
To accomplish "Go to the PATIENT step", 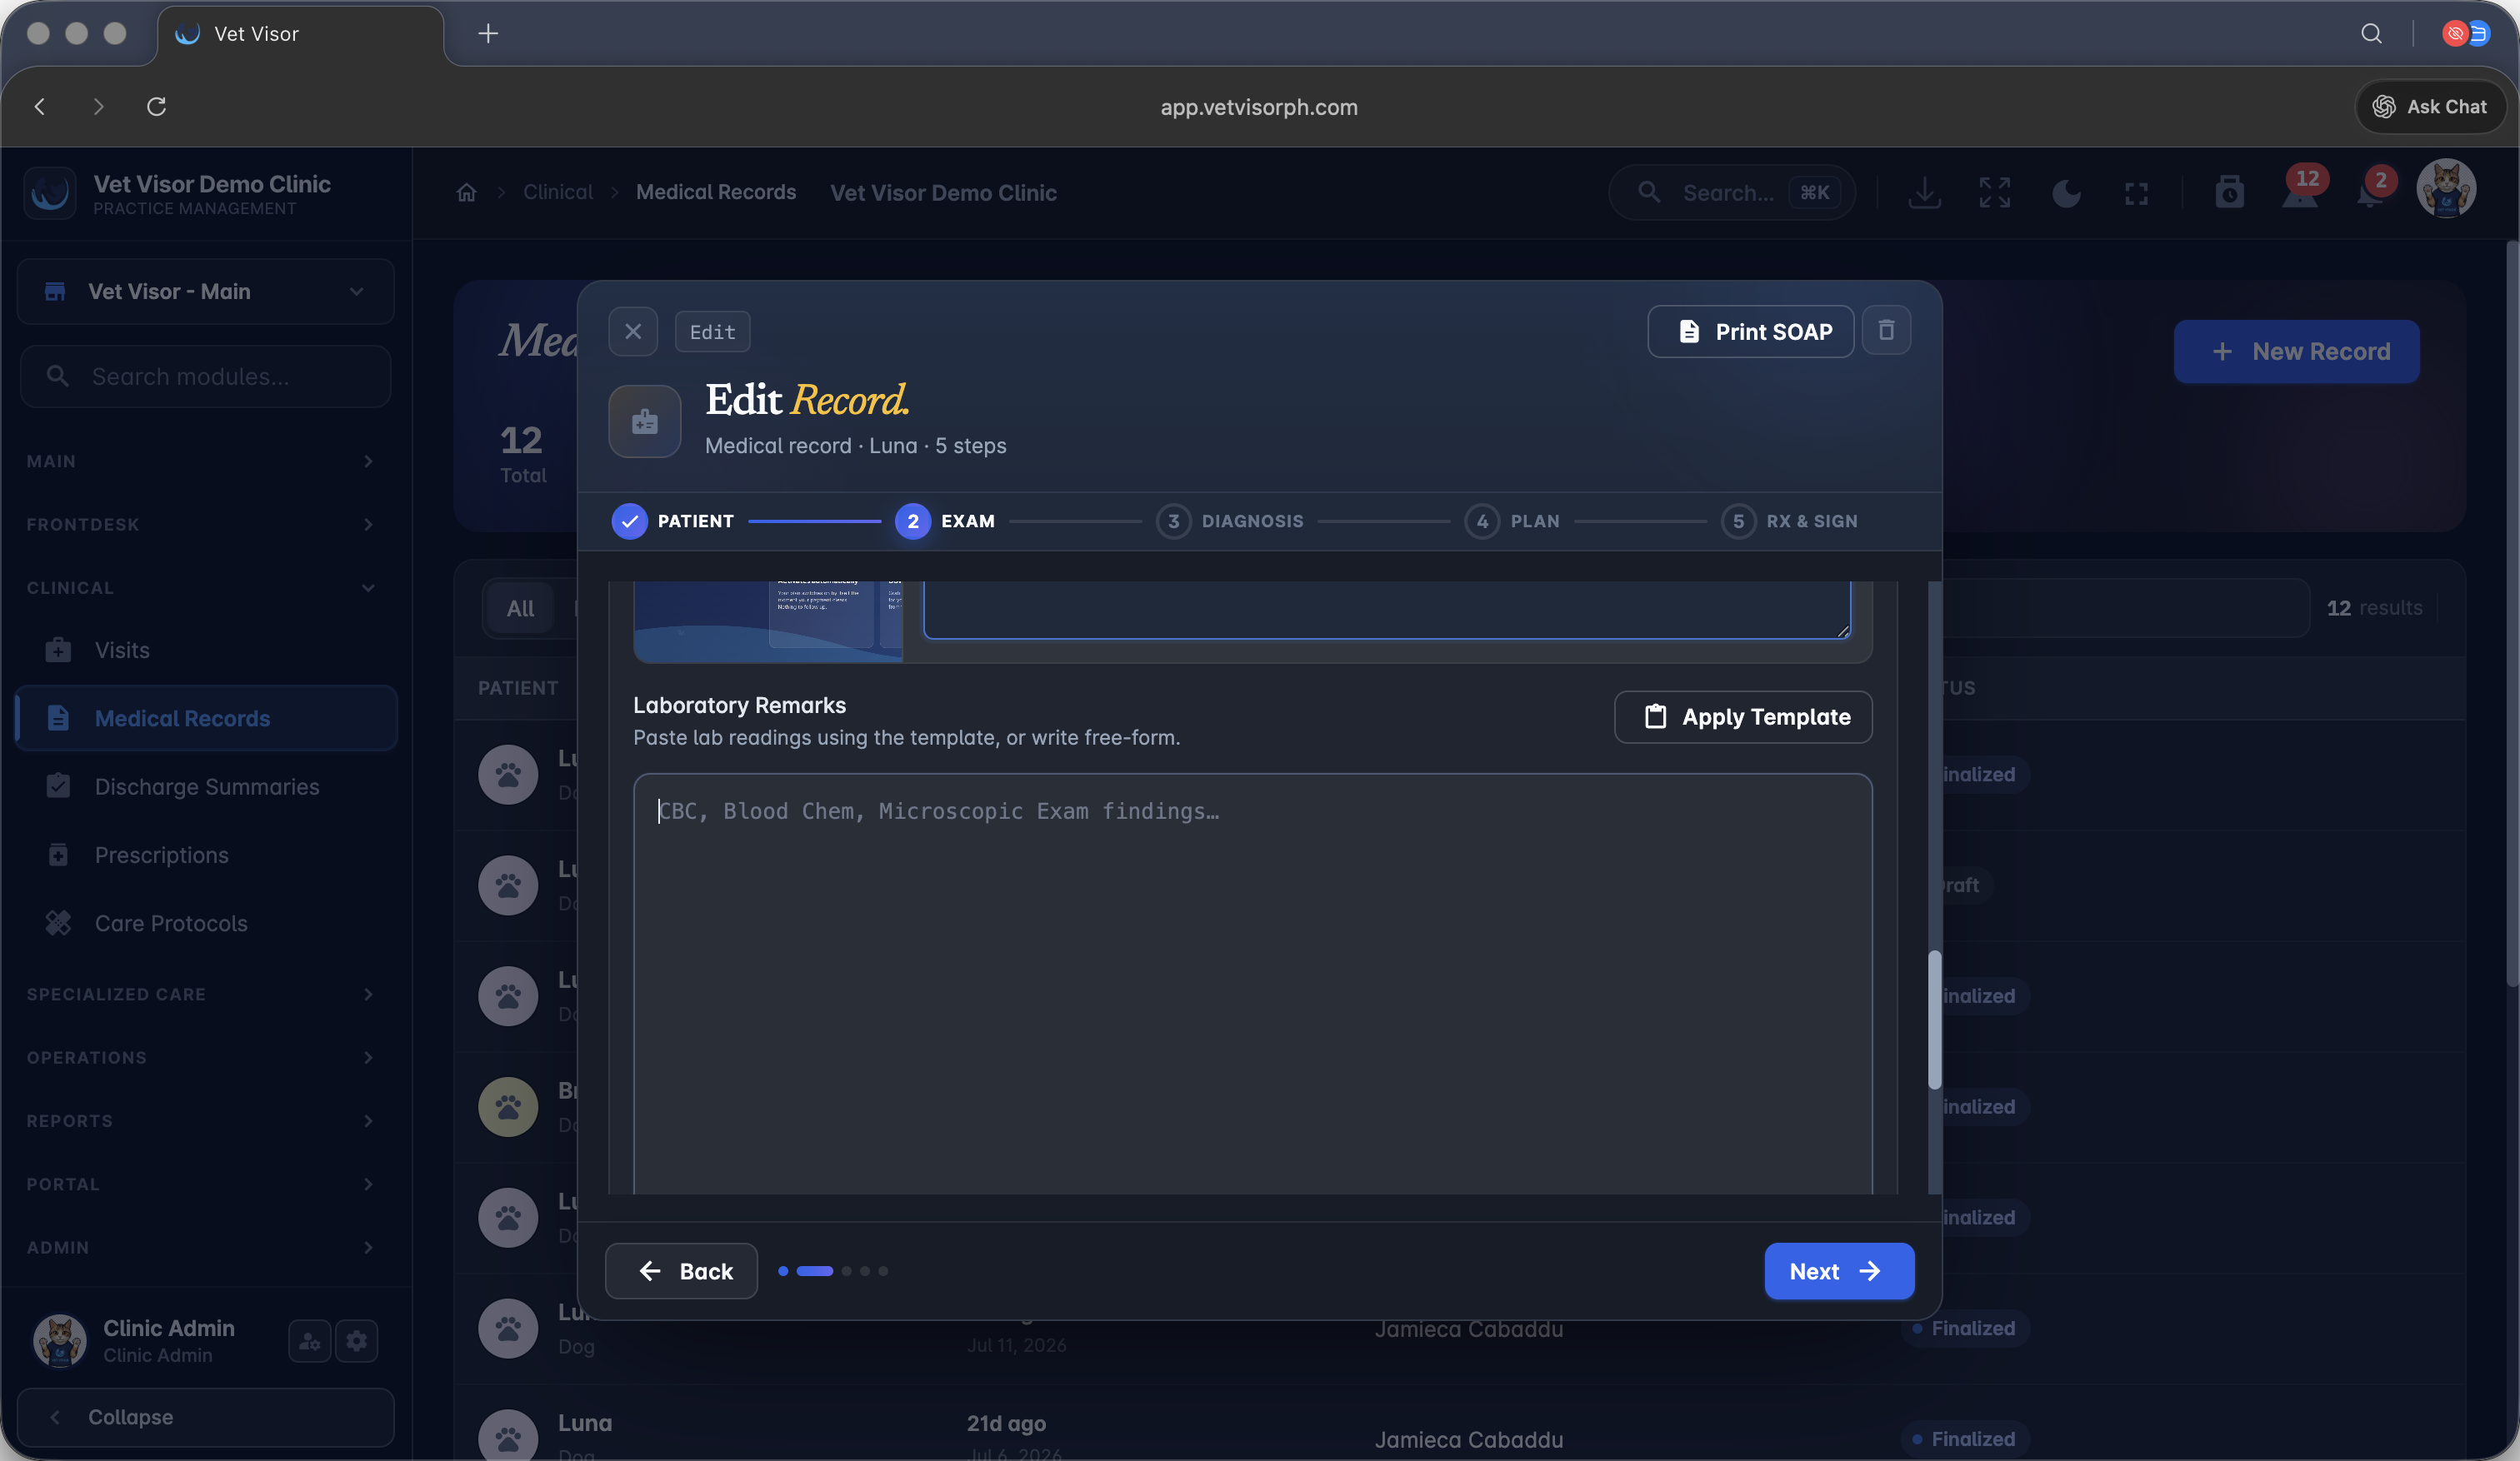I will pyautogui.click(x=673, y=521).
